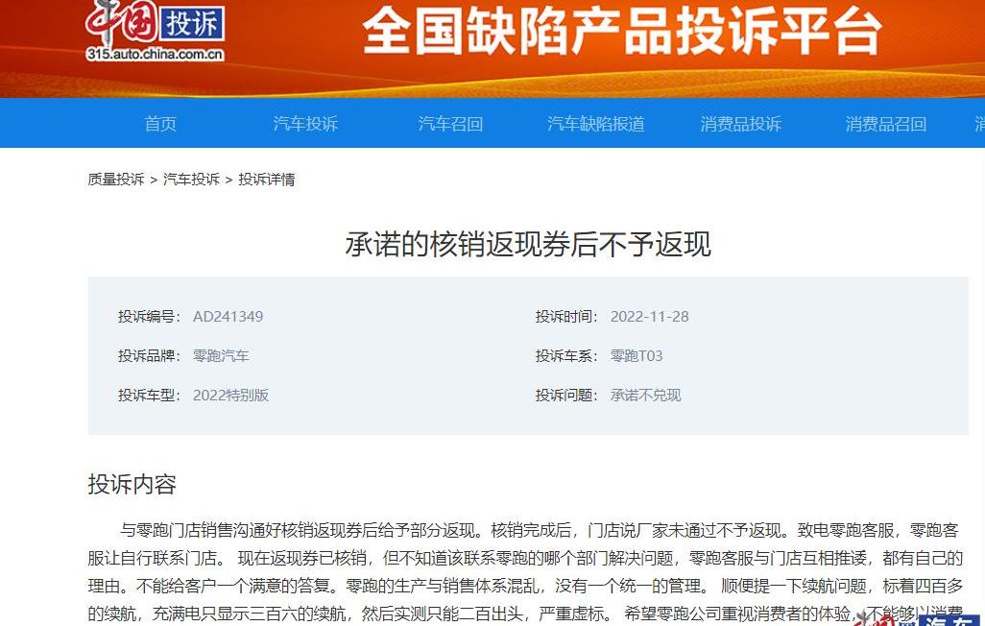This screenshot has height=626, width=985.
Task: Click the paragraph line starting 服让自行联系门店
Action: (525, 558)
